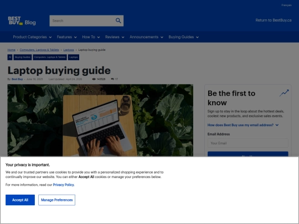
Task: Click Return to BestBuy.ca link
Action: click(274, 20)
